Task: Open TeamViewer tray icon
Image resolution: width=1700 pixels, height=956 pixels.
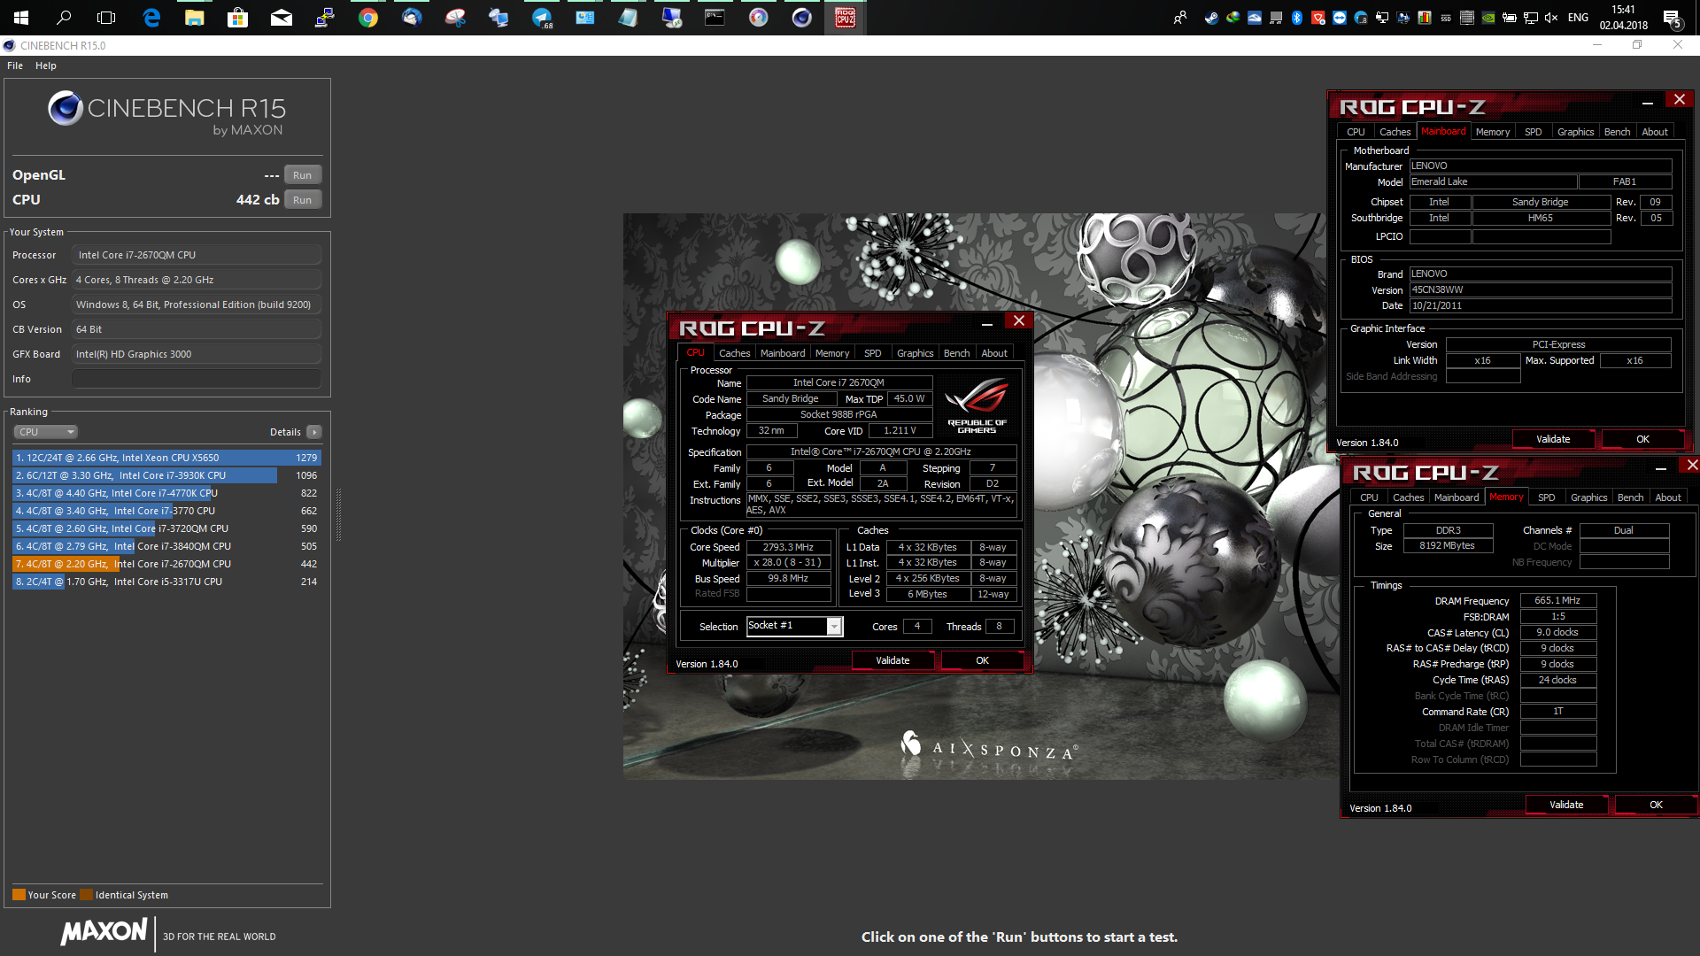Action: (1340, 18)
